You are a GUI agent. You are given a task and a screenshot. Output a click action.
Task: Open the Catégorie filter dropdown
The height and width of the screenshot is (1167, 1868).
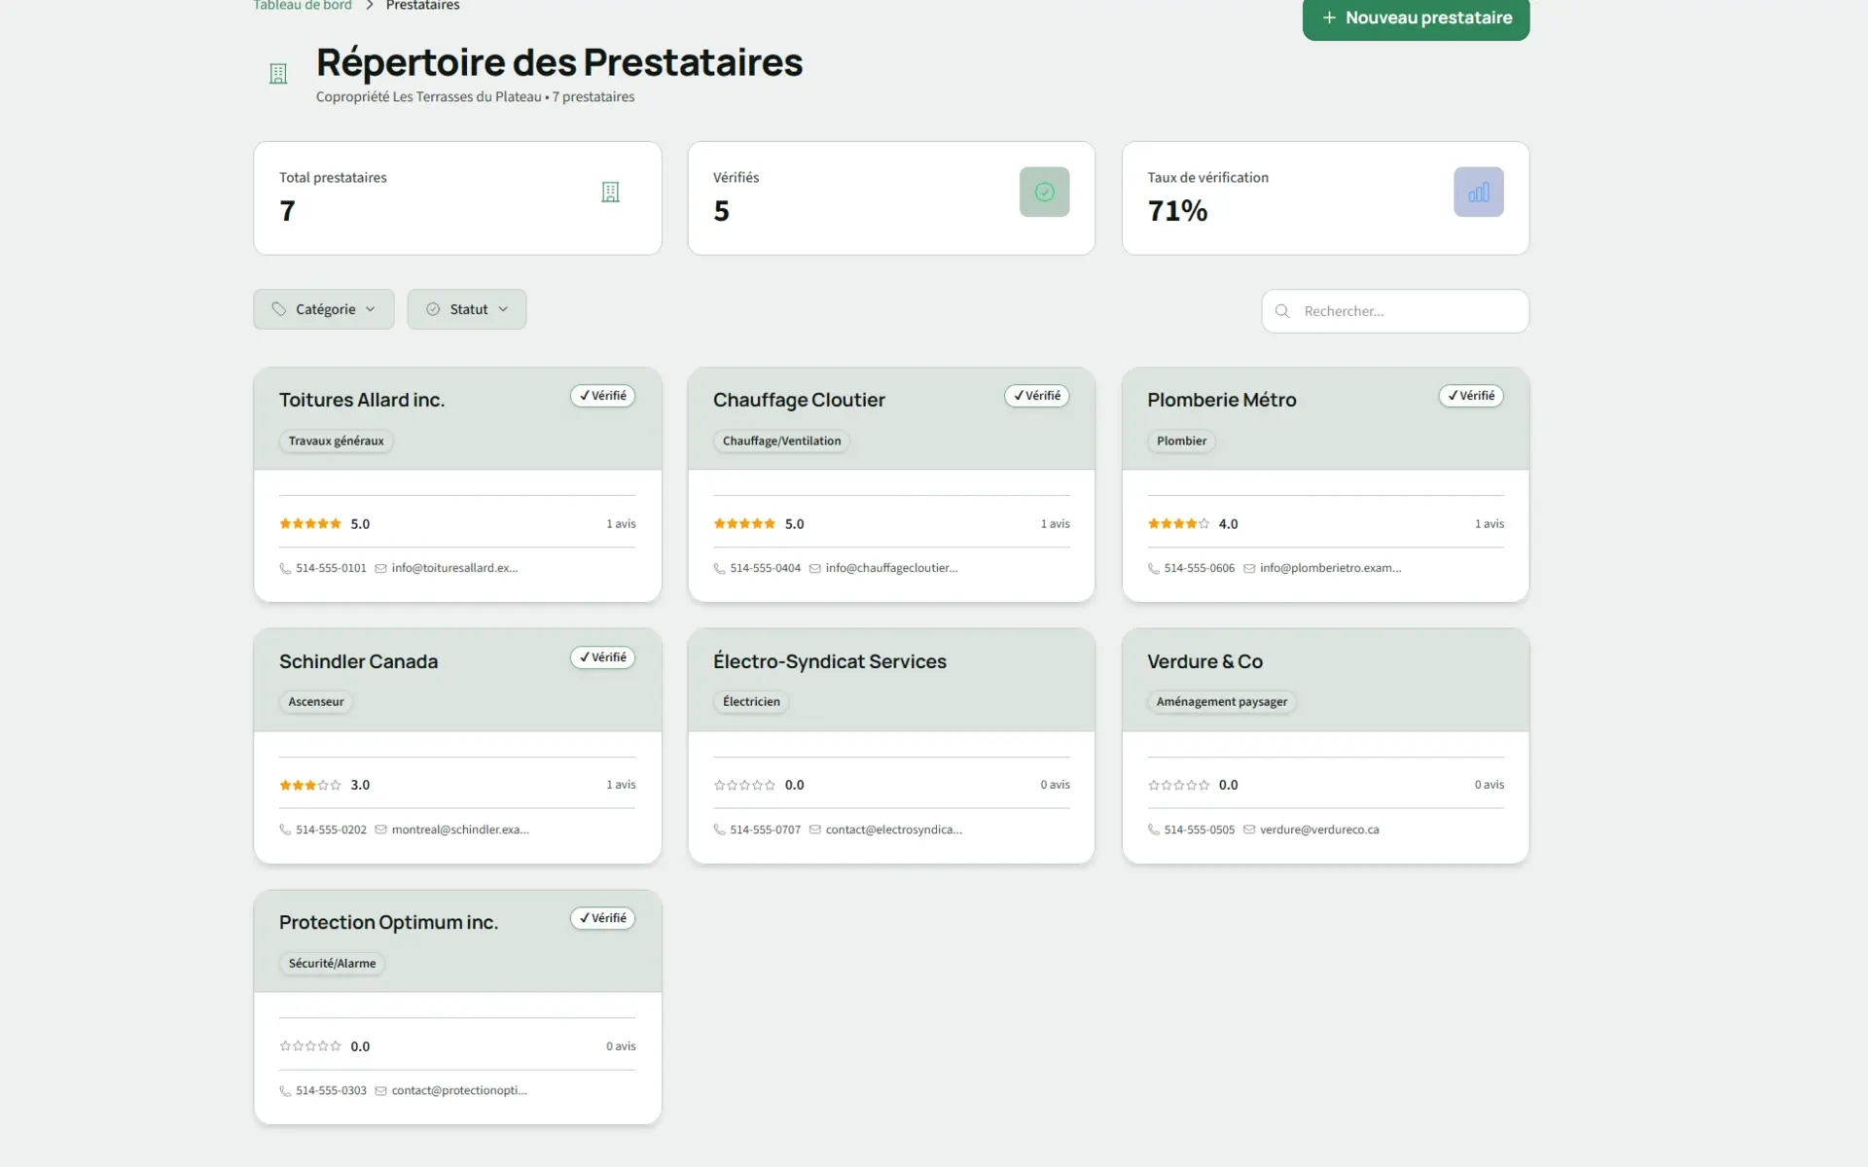click(324, 309)
